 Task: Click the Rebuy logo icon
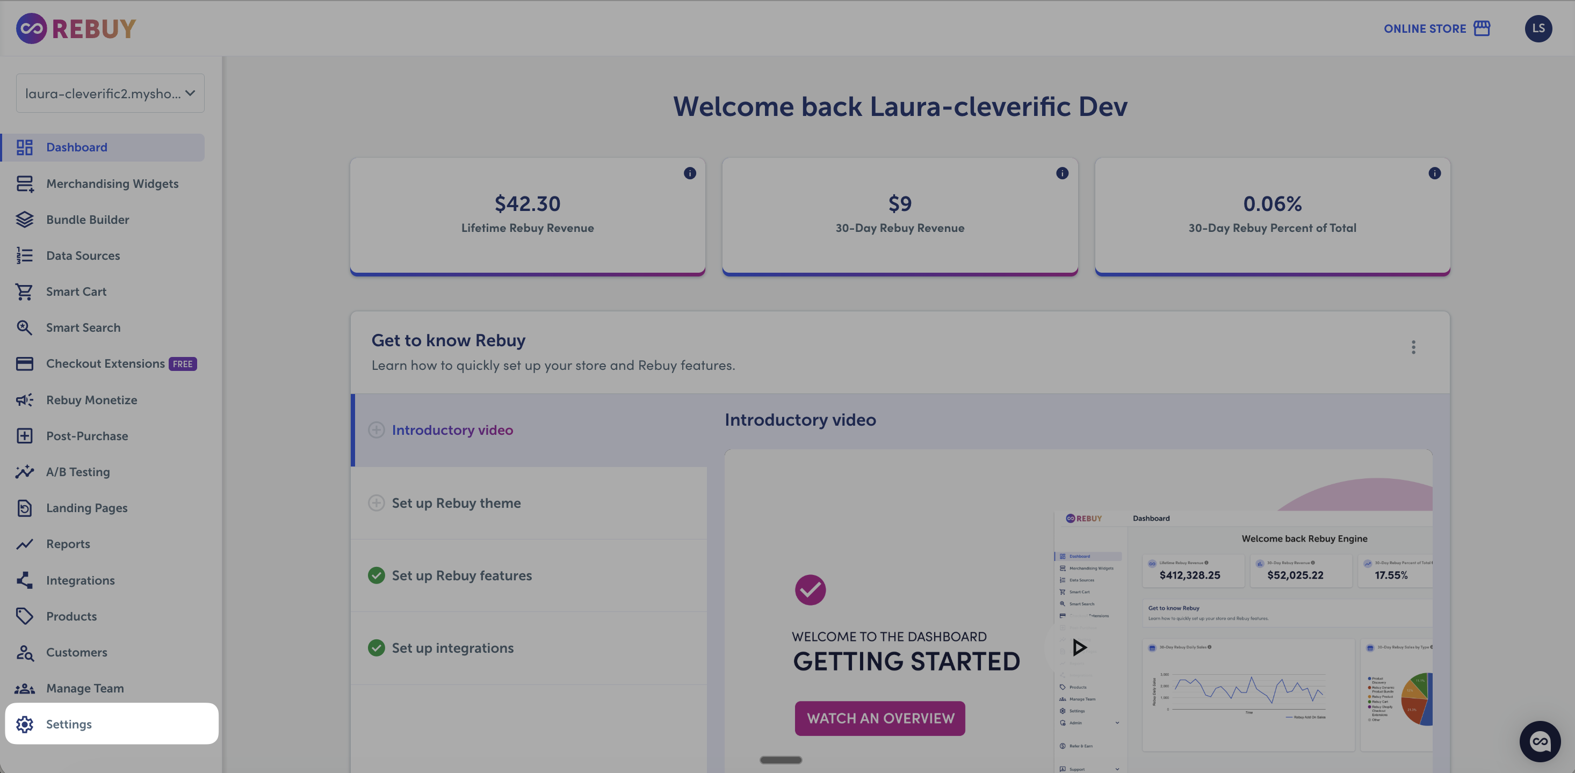pyautogui.click(x=31, y=28)
